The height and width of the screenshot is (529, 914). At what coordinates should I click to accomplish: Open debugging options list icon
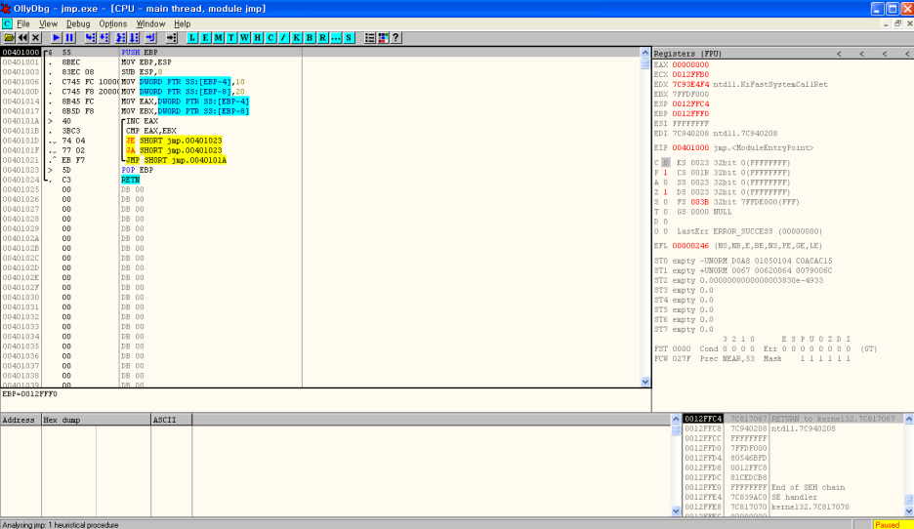click(369, 38)
